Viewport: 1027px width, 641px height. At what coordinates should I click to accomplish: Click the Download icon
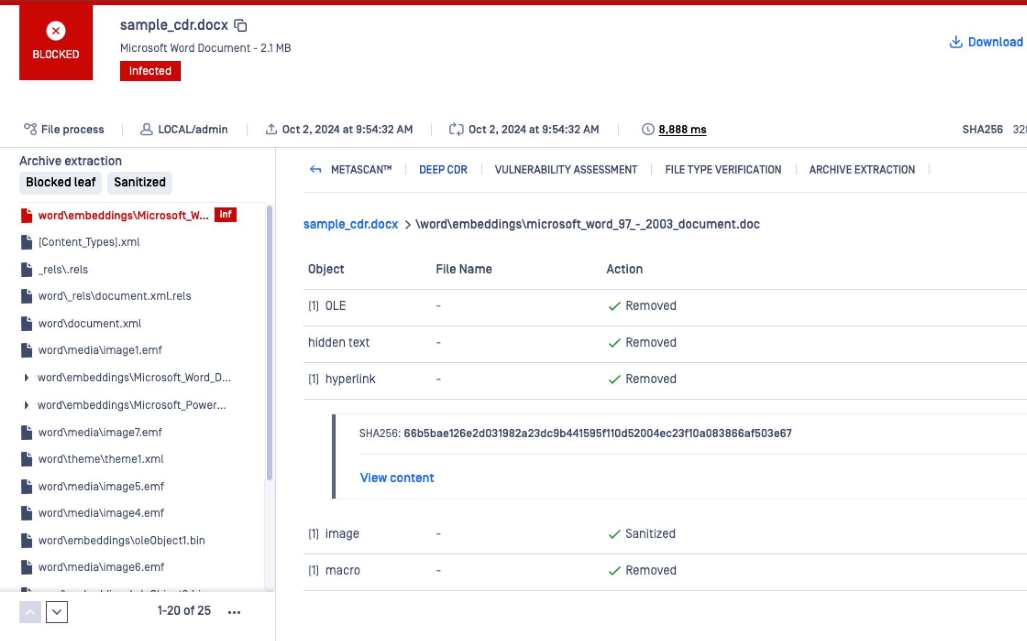955,42
